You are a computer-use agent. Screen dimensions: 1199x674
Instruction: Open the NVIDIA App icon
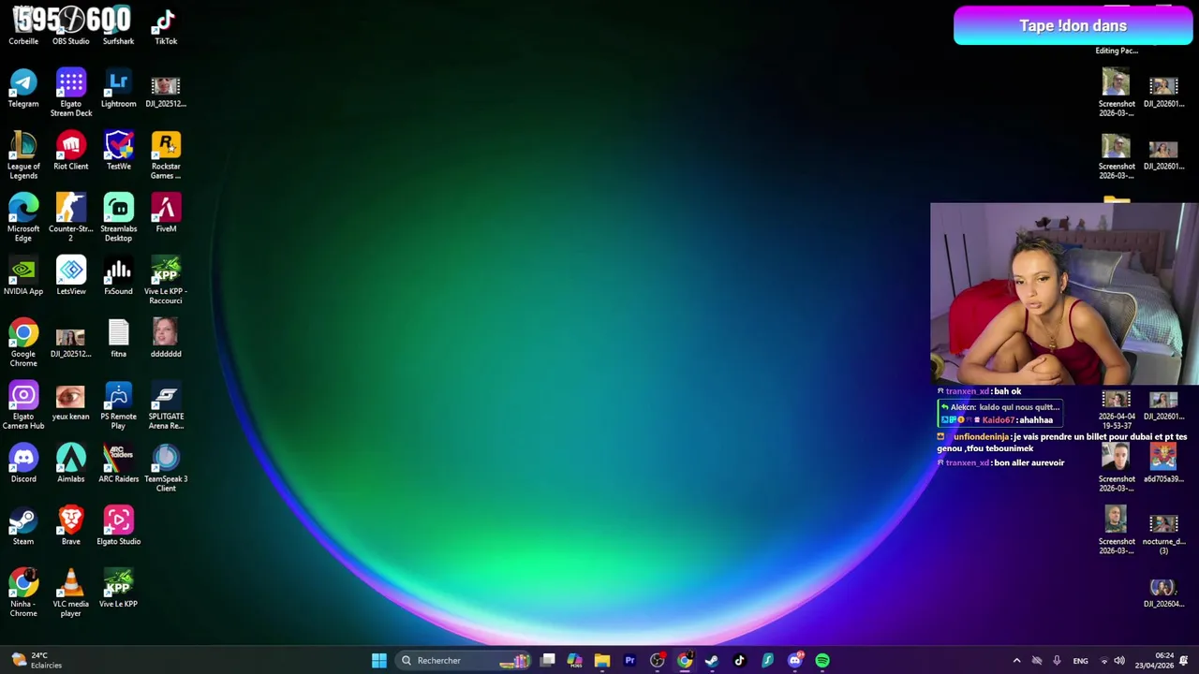click(23, 277)
